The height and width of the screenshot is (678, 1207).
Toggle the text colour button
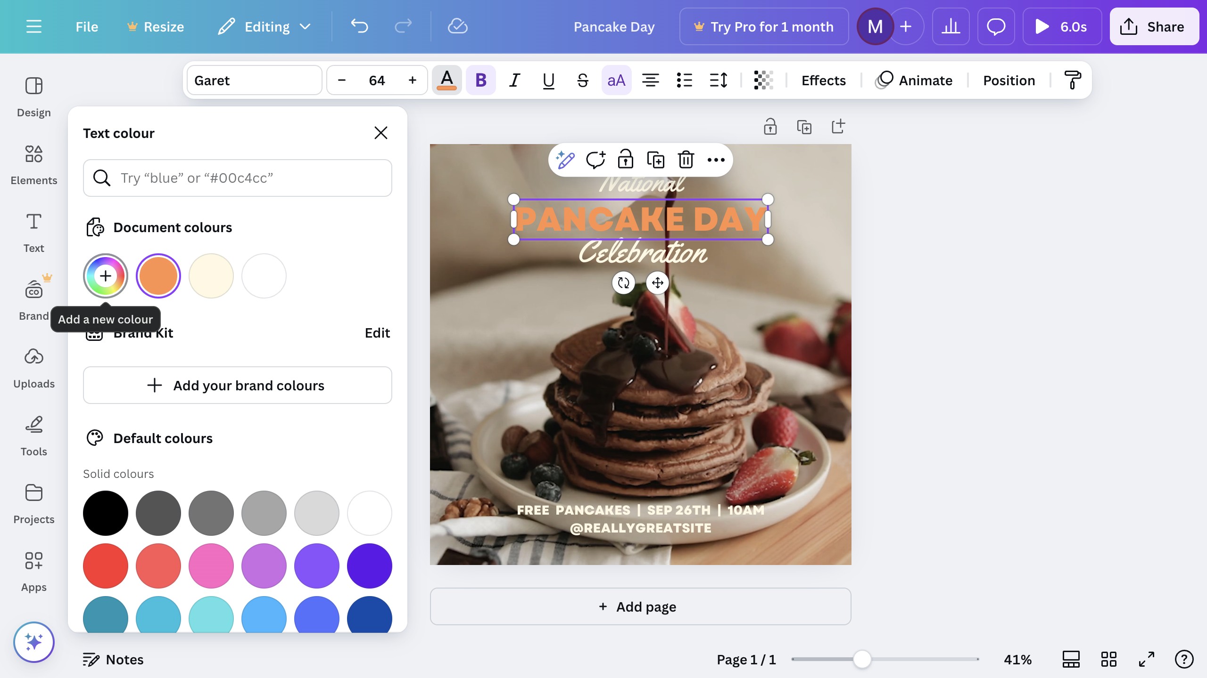click(x=447, y=81)
